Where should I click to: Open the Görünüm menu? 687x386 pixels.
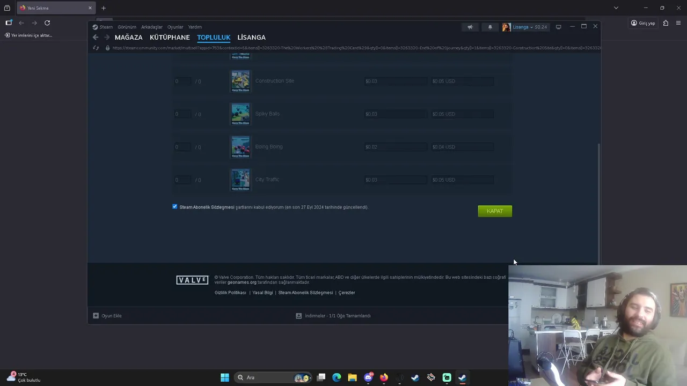[127, 27]
